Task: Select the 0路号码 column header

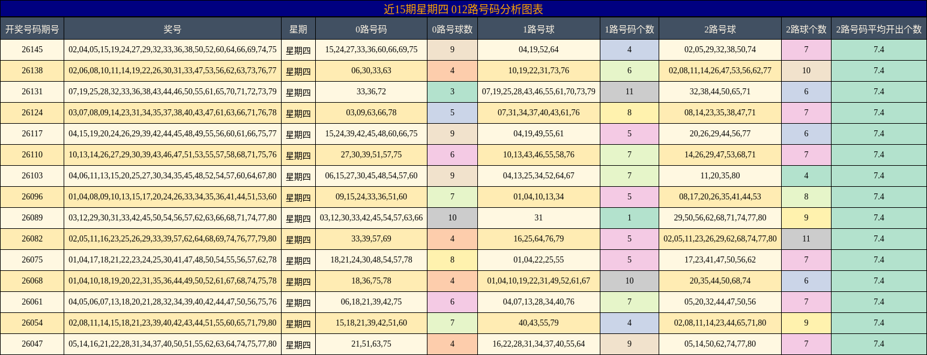Action: click(x=371, y=29)
